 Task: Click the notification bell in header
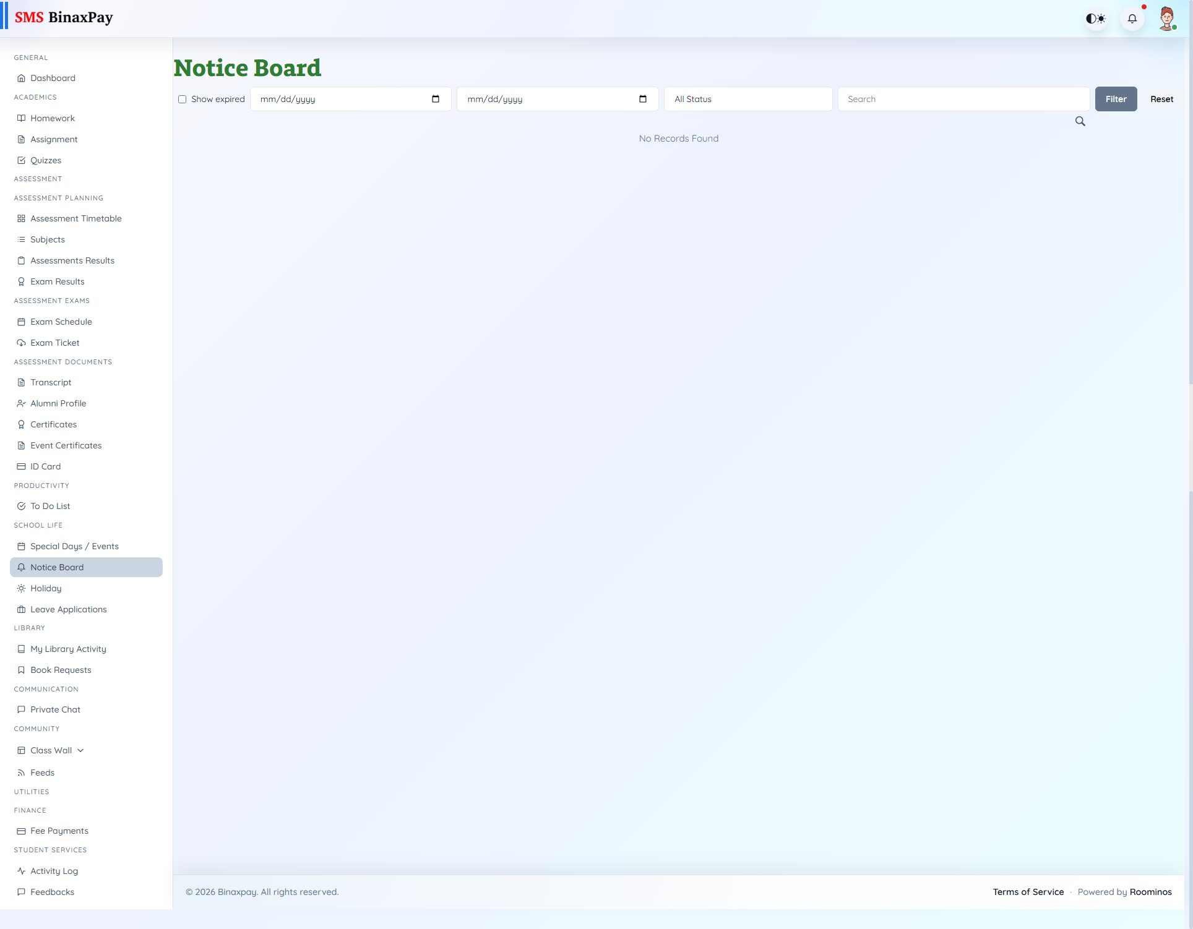click(x=1132, y=18)
